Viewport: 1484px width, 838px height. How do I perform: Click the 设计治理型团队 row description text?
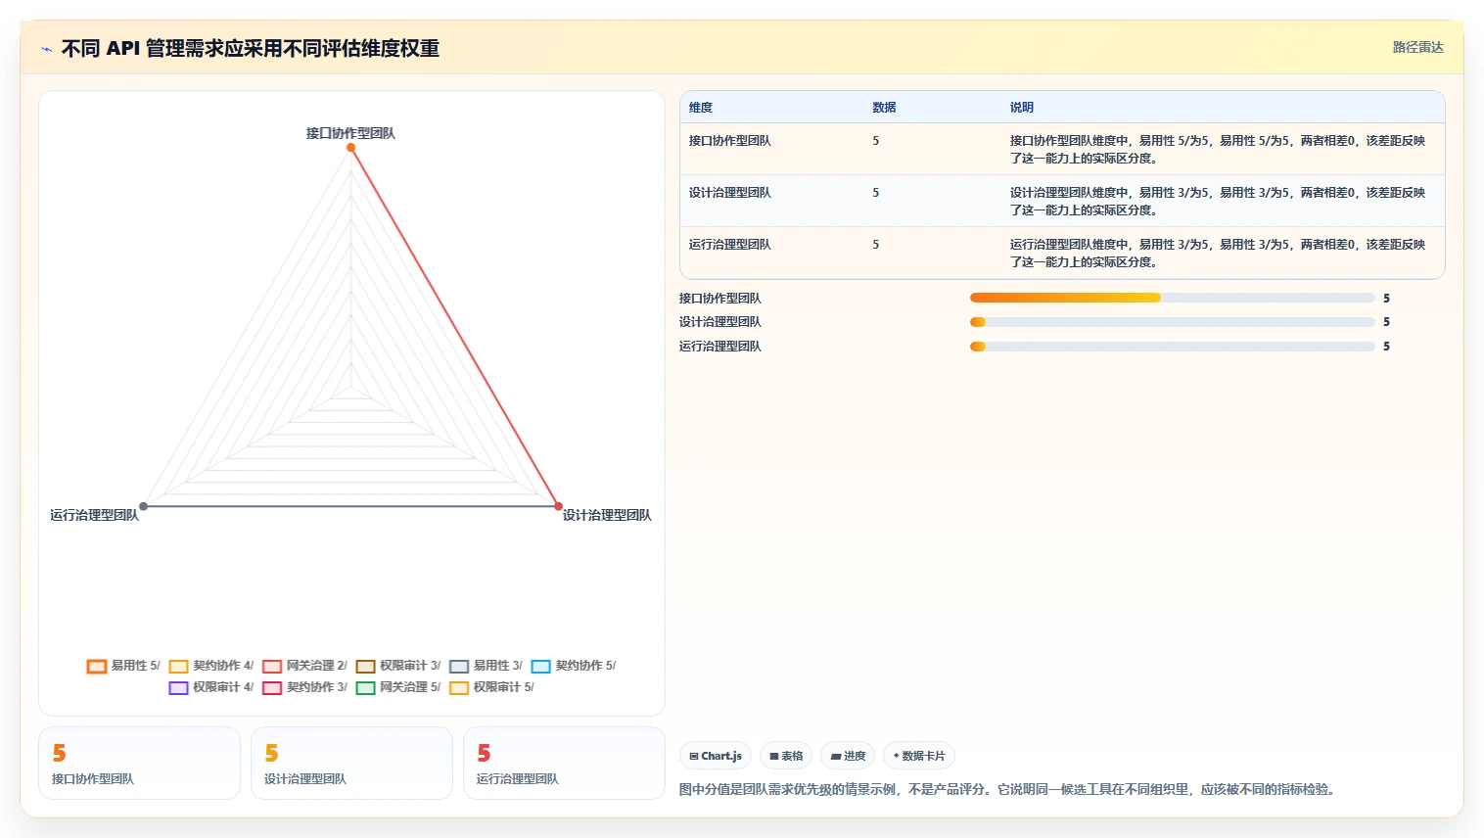(1218, 202)
